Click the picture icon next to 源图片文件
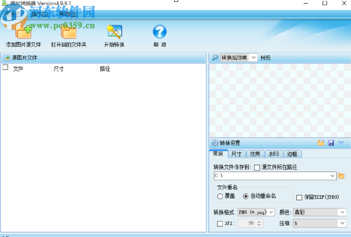 pos(7,58)
